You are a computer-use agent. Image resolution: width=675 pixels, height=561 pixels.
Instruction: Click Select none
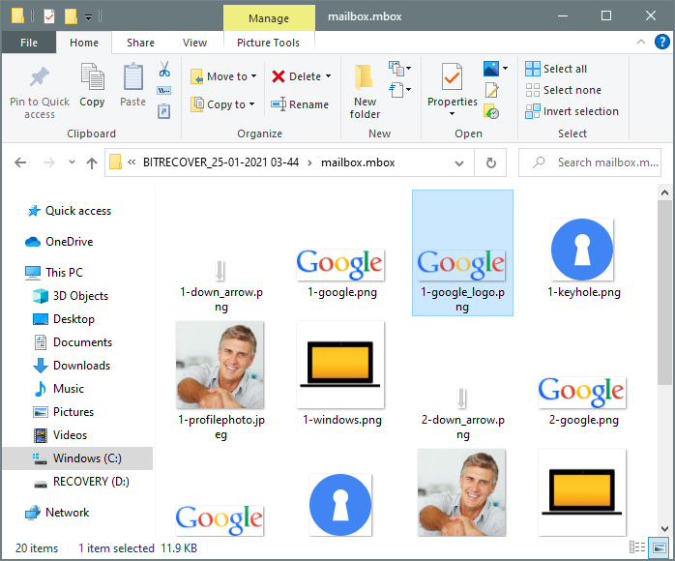pos(563,90)
